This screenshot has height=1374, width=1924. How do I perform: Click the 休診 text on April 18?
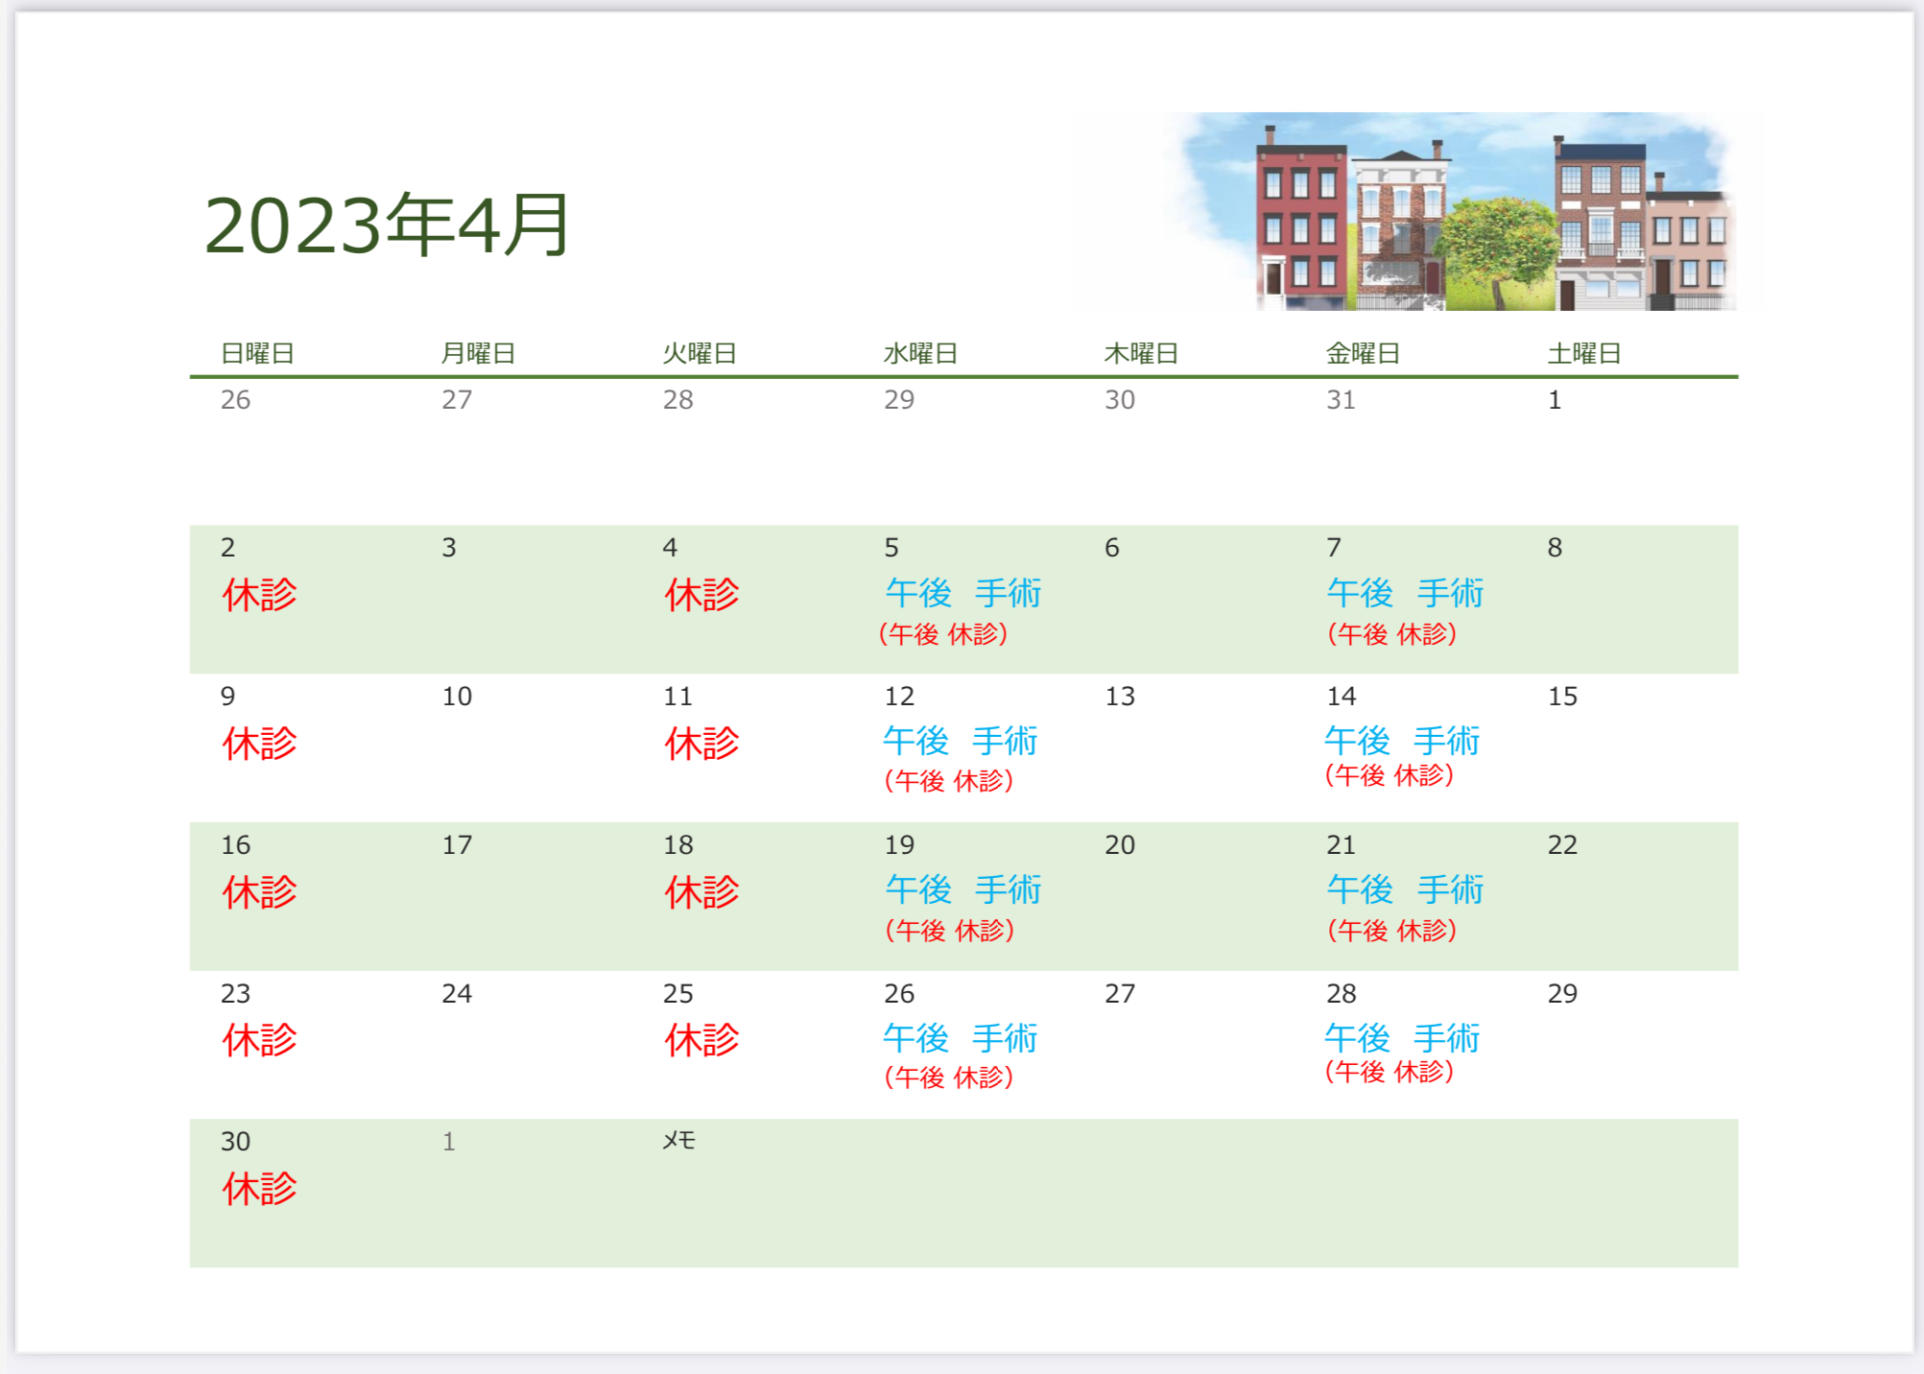[x=701, y=892]
